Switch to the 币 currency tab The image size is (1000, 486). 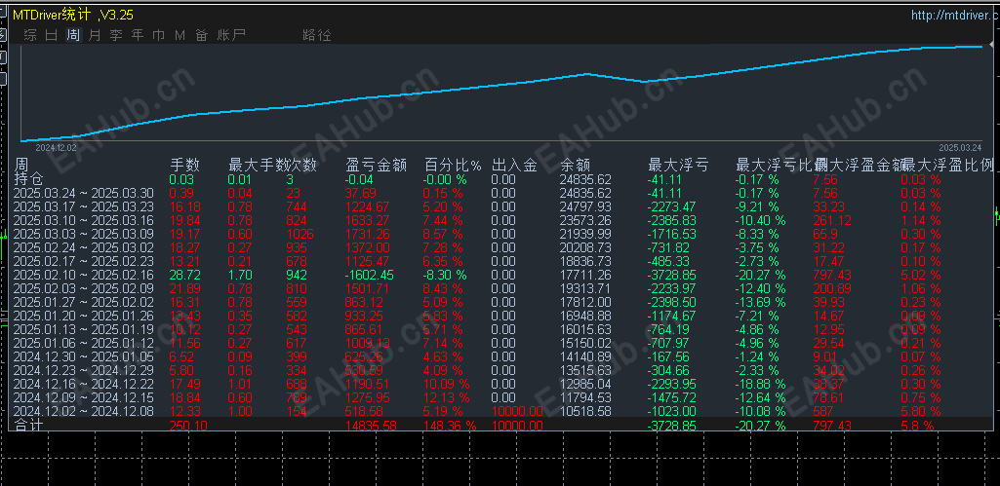[x=158, y=35]
